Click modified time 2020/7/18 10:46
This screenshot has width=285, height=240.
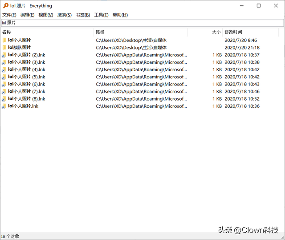242,92
